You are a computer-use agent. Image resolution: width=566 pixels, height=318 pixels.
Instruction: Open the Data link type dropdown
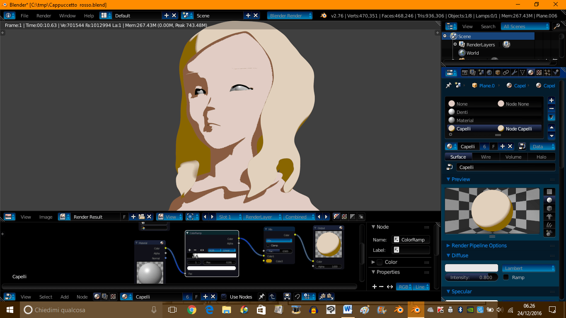542,146
